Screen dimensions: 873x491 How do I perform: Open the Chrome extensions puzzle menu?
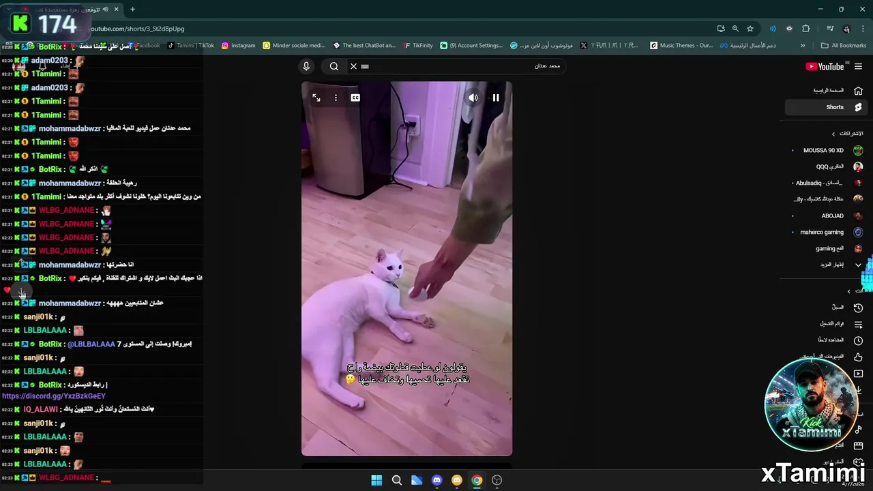pyautogui.click(x=806, y=29)
